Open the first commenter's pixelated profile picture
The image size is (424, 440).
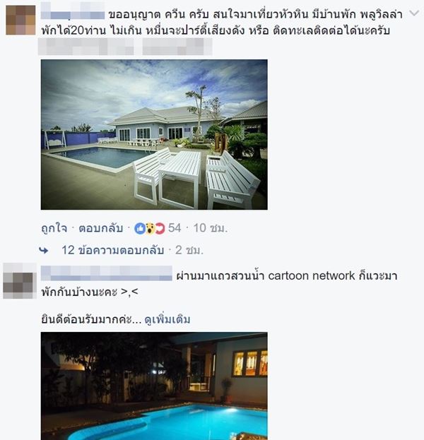(x=20, y=20)
